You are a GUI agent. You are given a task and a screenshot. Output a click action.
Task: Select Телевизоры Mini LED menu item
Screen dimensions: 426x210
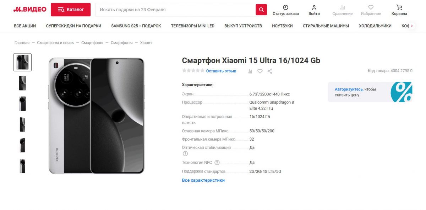(x=193, y=26)
